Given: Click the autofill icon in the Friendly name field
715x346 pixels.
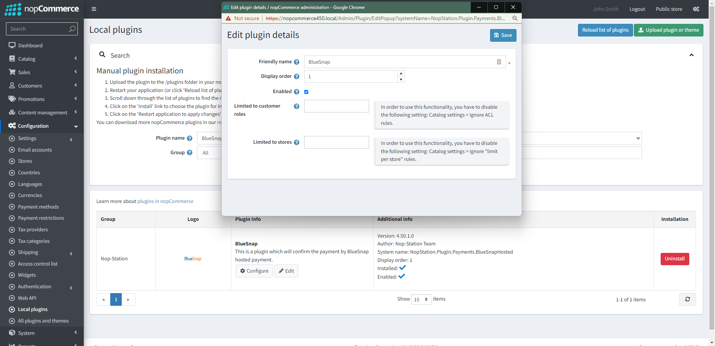Looking at the screenshot, I should click(499, 62).
